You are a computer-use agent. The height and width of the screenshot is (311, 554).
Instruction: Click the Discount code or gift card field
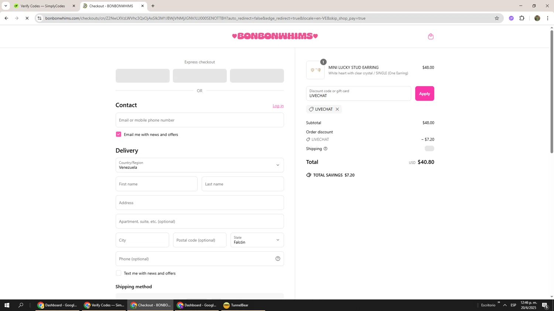358,94
